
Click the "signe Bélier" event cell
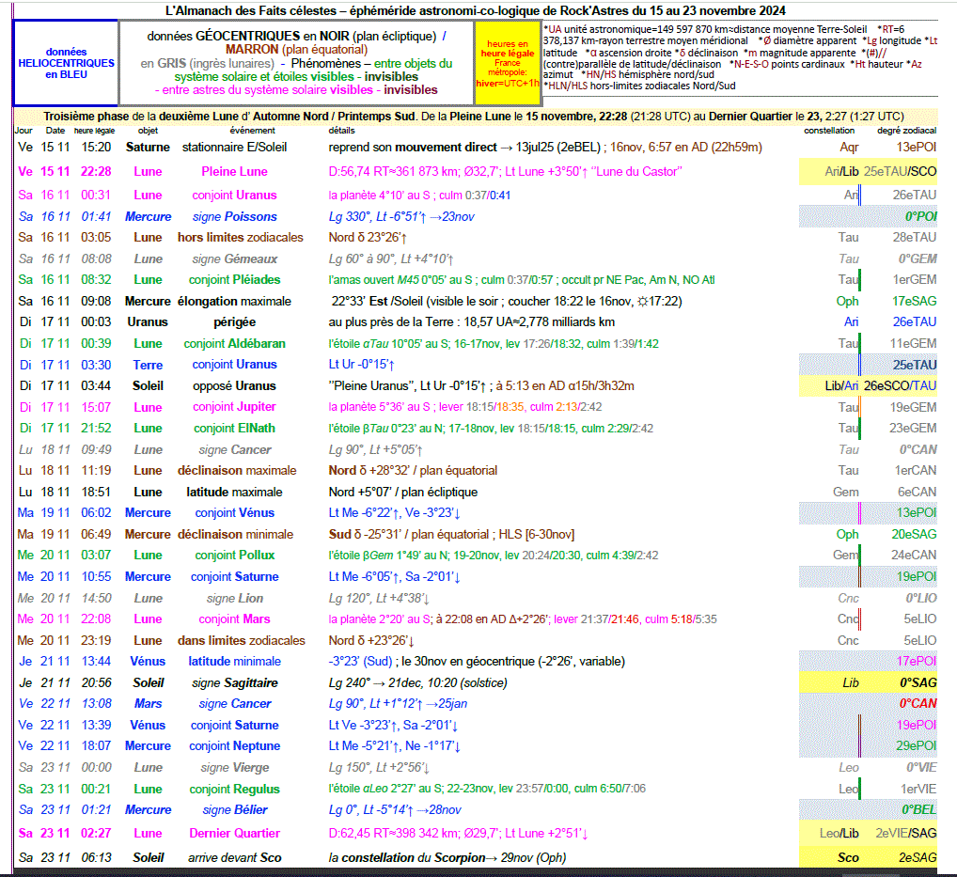(x=234, y=810)
